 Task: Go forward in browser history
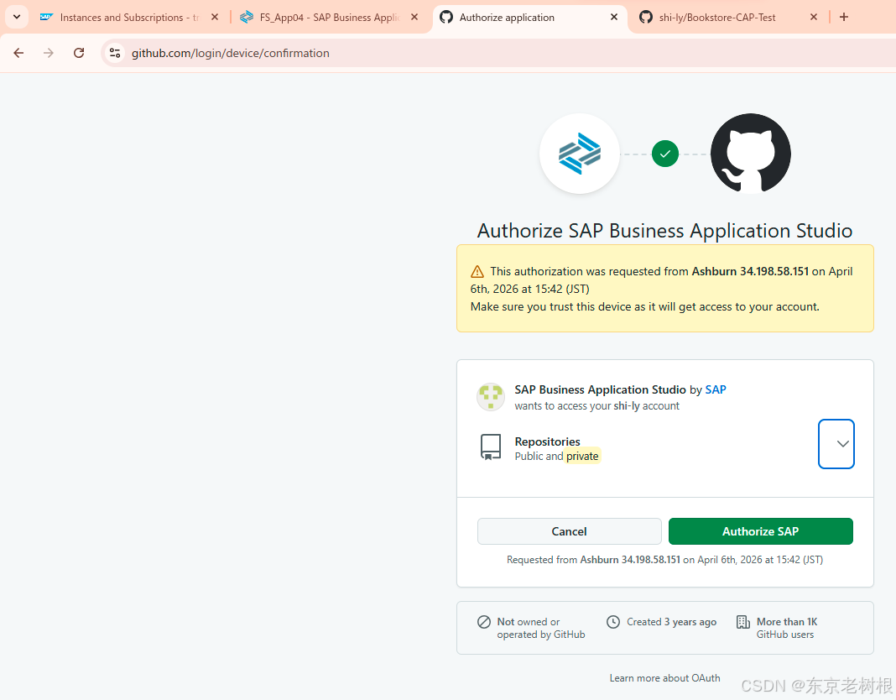coord(49,53)
